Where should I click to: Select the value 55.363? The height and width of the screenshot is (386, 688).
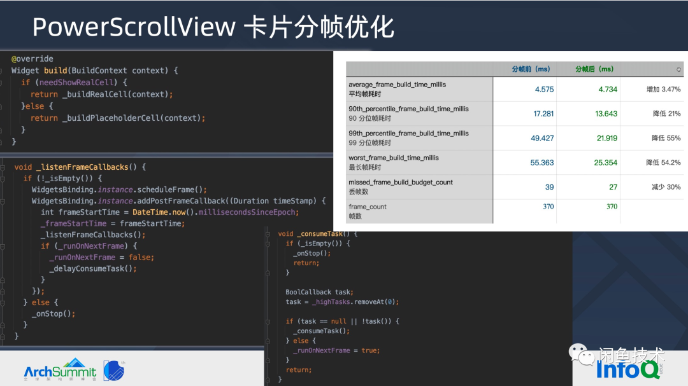[542, 163]
